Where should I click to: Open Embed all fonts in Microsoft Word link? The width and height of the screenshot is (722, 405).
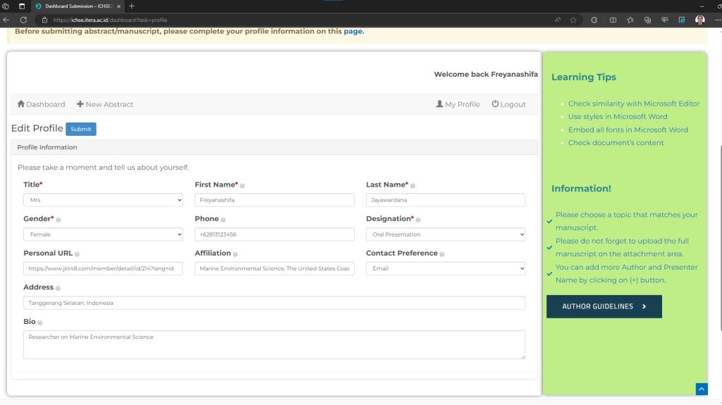coord(628,130)
